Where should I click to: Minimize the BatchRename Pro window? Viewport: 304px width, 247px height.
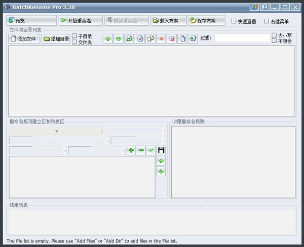[x=275, y=7]
